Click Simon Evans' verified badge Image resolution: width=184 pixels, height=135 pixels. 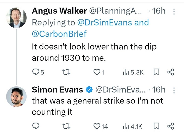tap(89, 90)
